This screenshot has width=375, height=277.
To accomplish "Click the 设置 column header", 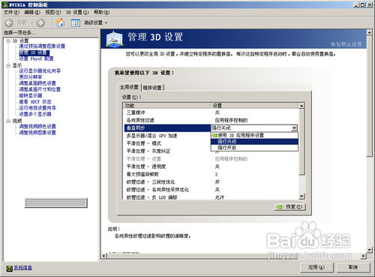I will [x=254, y=106].
